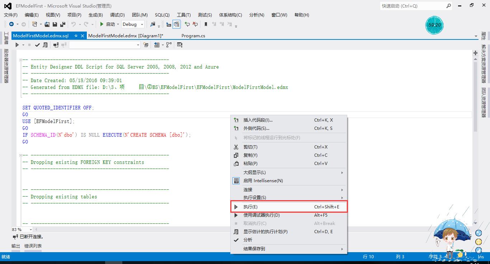The image size is (490, 264).
Task: Open the 调试(D) menu
Action: 117,15
